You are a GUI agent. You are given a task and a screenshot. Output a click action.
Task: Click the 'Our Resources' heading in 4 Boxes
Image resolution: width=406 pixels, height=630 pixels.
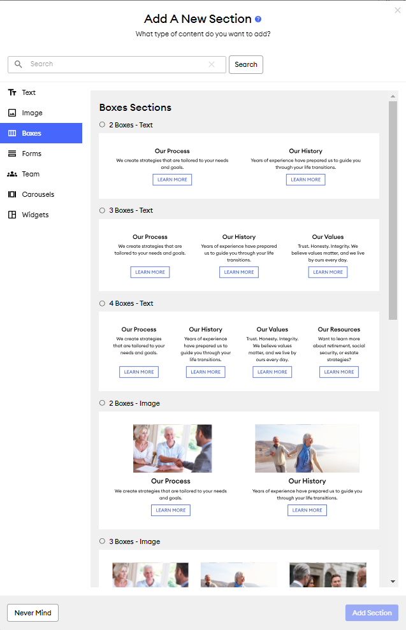(339, 329)
